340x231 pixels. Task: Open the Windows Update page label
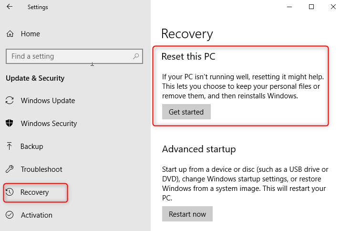(x=48, y=101)
